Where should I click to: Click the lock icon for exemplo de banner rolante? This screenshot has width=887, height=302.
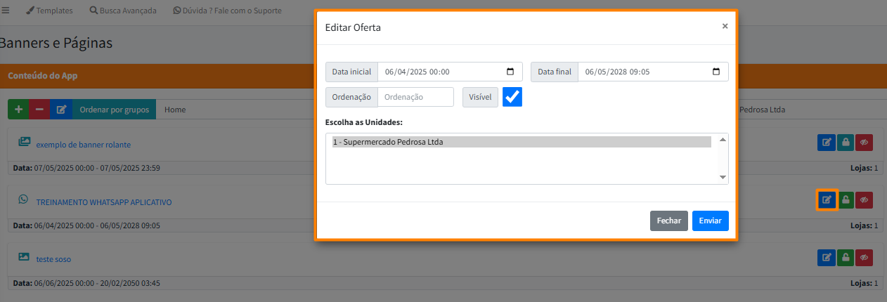point(846,143)
